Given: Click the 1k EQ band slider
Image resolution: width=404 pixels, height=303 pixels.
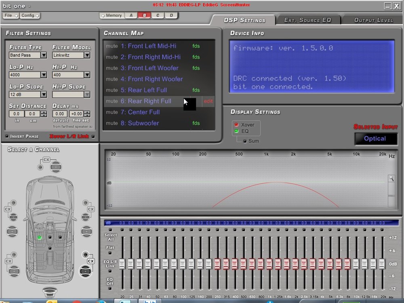Looking at the screenshot, I should [x=269, y=264].
